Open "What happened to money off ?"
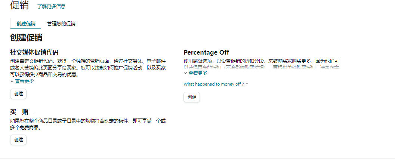395x160 pixels. (x=214, y=84)
